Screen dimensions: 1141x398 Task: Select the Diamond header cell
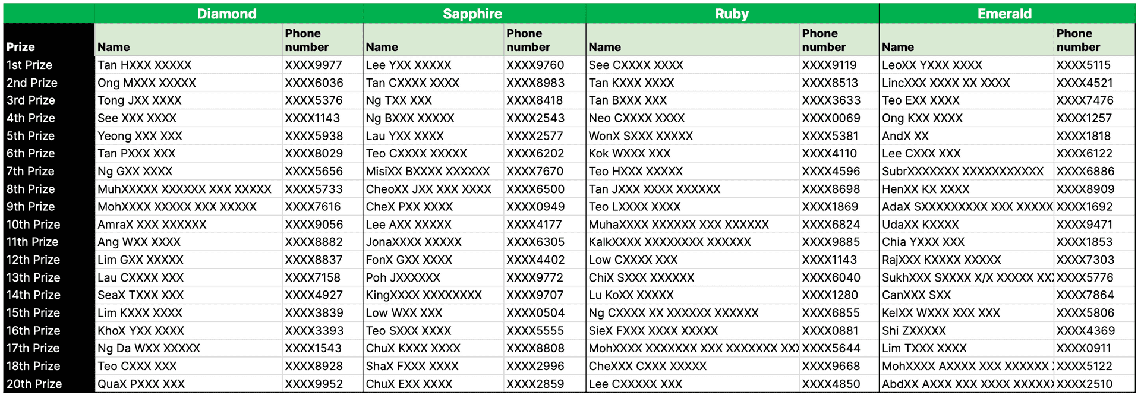coord(228,14)
